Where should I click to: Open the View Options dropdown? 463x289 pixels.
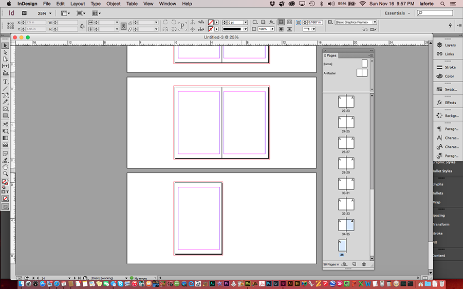65,13
